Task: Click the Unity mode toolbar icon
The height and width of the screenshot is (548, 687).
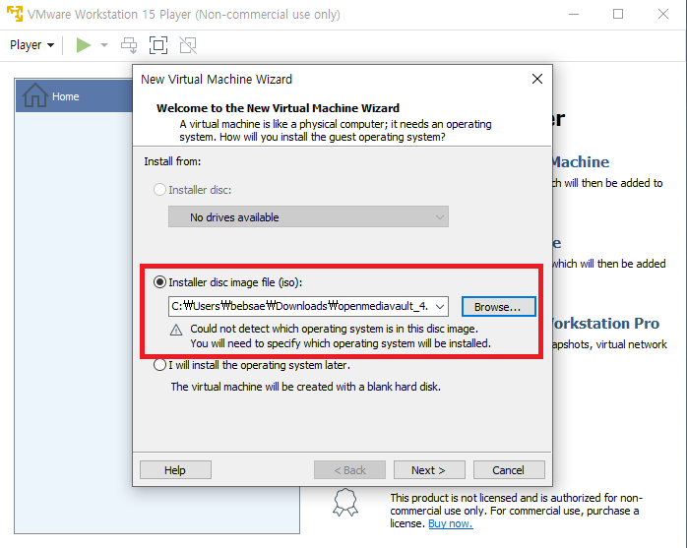Action: click(188, 45)
